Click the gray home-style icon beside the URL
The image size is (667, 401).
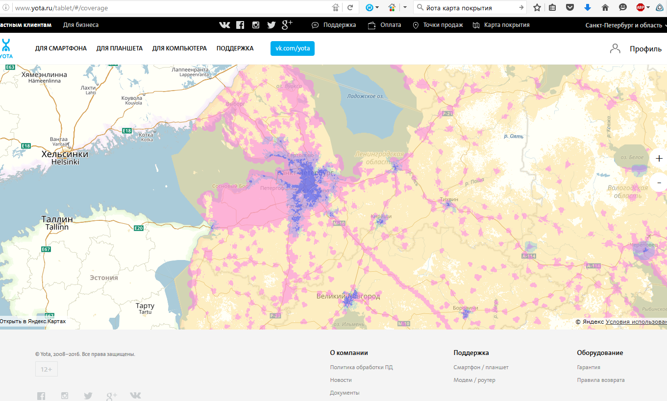(336, 8)
